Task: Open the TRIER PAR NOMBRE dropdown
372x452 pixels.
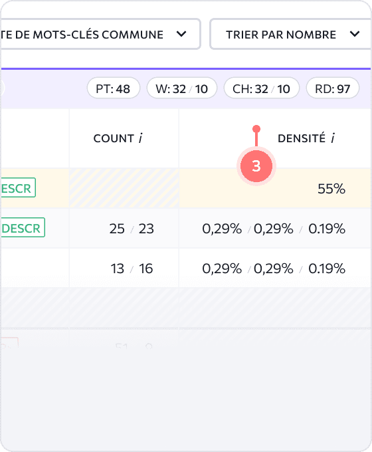Action: tap(290, 35)
